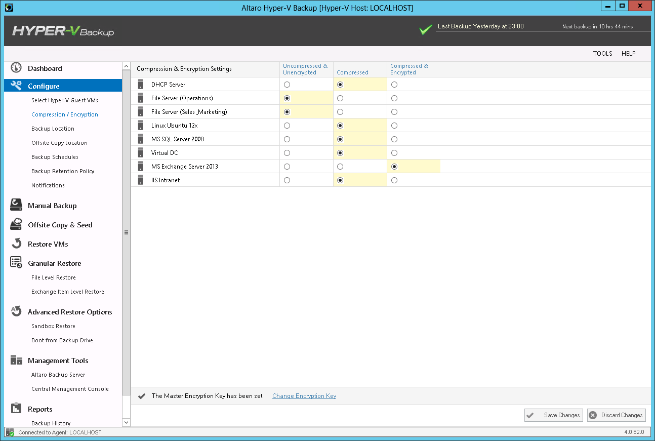This screenshot has height=441, width=655.
Task: Open Backup Schedules page
Action: [55, 157]
